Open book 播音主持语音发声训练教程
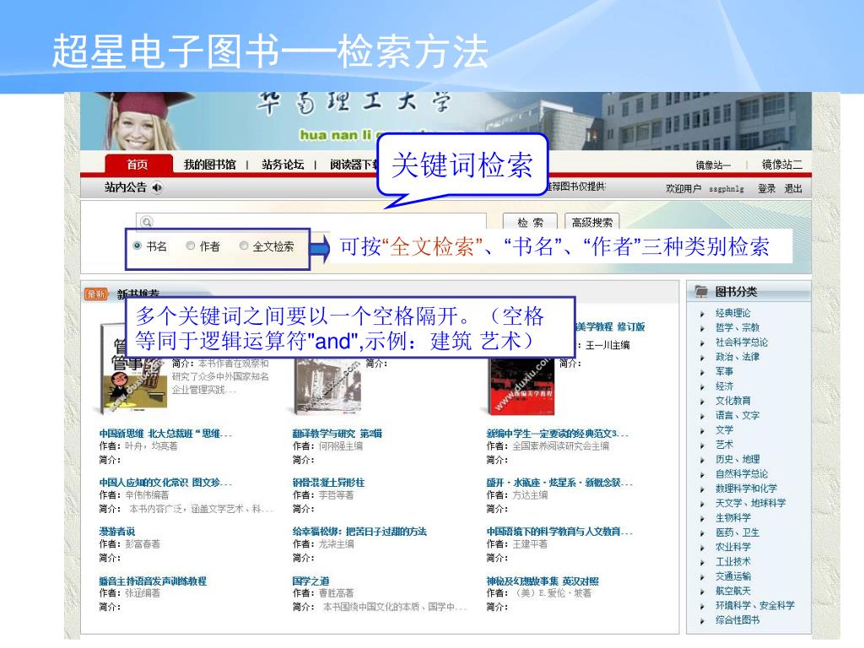The height and width of the screenshot is (648, 864). tap(153, 580)
